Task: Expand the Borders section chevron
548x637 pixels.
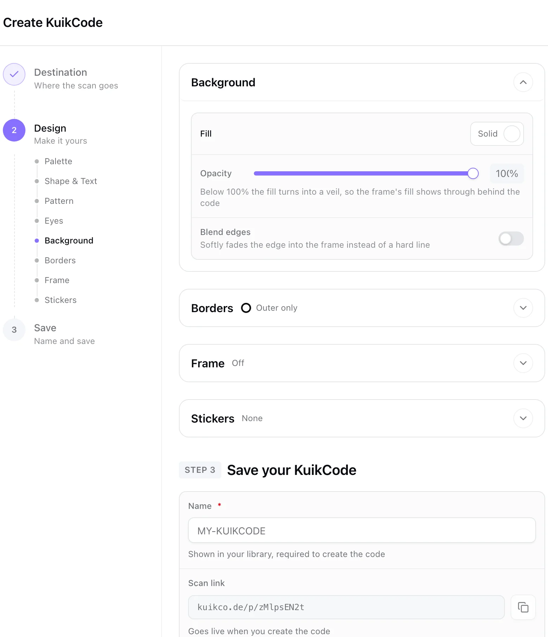Action: (x=523, y=308)
